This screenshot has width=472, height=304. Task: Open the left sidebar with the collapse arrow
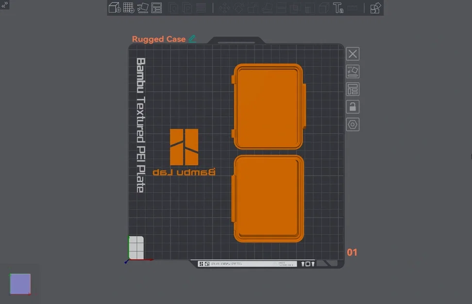4,4
